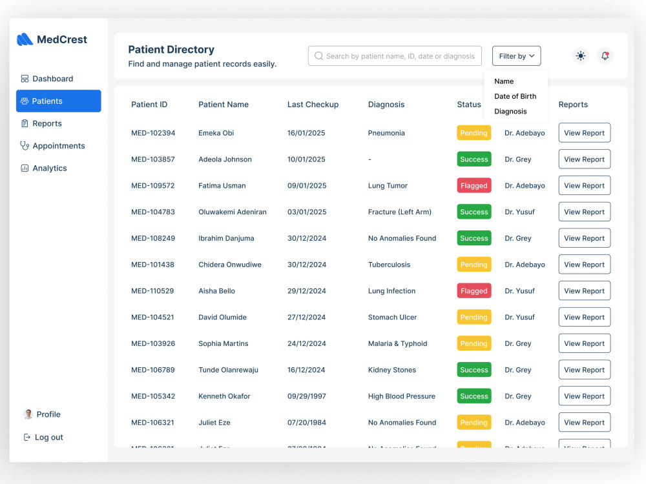Click the Status column header
Image resolution: width=646 pixels, height=484 pixels.
point(469,105)
